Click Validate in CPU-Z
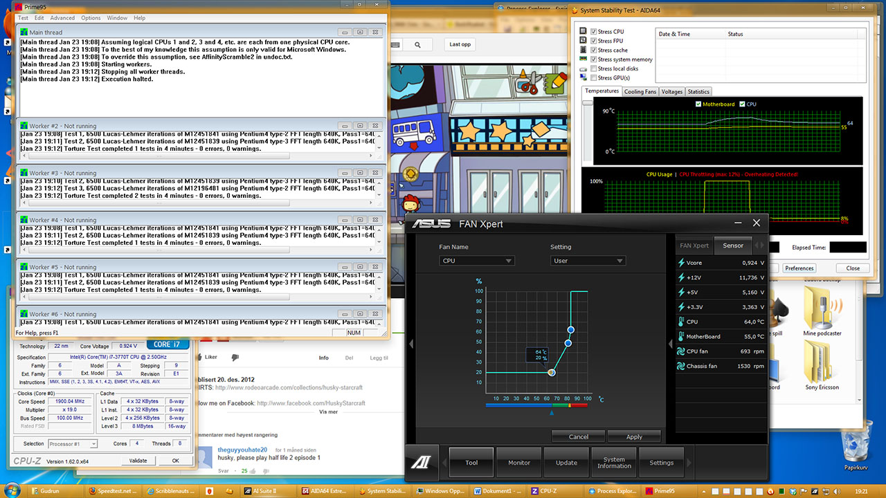 (138, 461)
